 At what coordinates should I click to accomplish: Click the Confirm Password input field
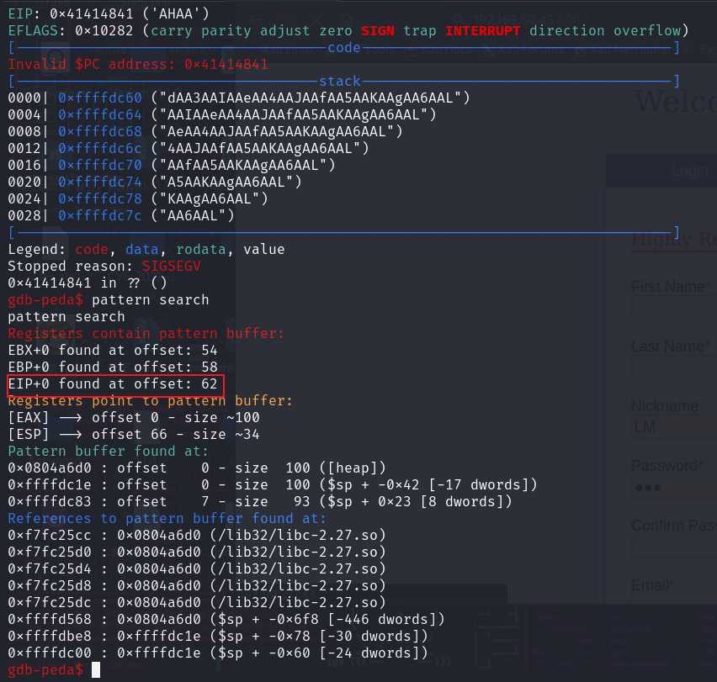674,547
